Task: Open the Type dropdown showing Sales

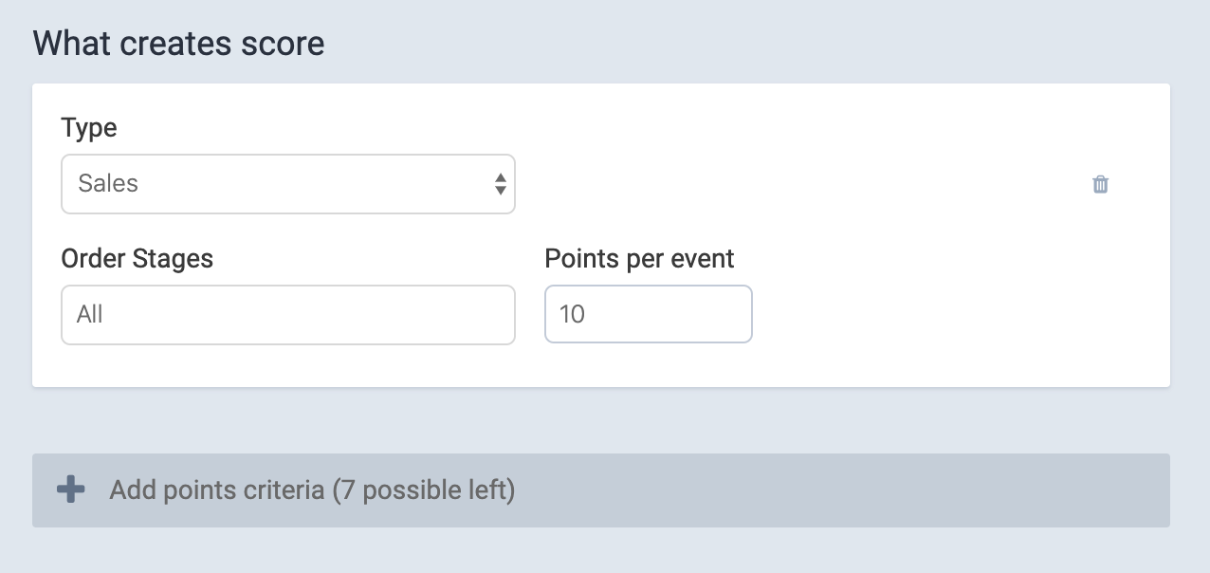Action: click(x=288, y=184)
